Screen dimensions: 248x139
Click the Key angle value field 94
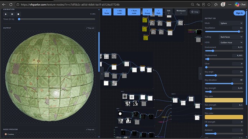pyautogui.click(x=238, y=72)
